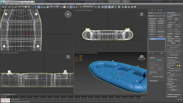Open the selection filter dropdown
This screenshot has width=183, height=103.
(x=21, y=7)
